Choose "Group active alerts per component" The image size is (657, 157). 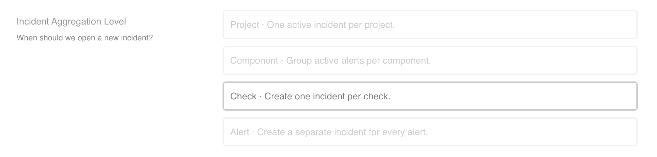point(358,61)
